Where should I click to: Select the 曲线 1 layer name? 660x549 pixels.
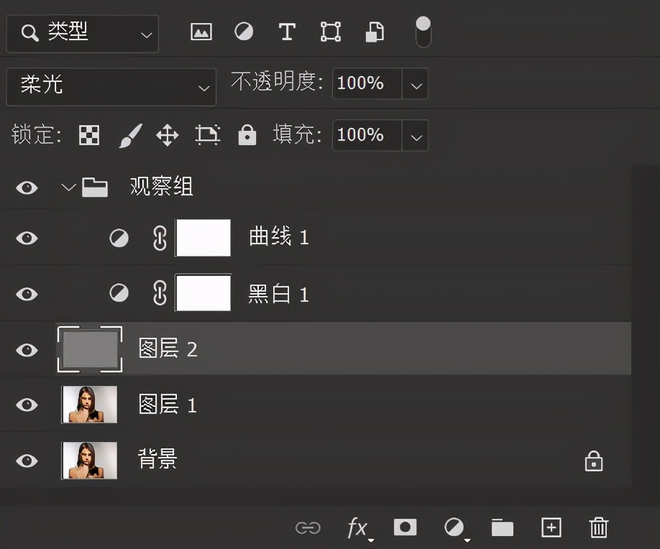279,236
